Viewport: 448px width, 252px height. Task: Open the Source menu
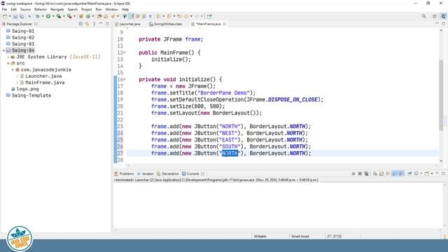[x=25, y=9]
